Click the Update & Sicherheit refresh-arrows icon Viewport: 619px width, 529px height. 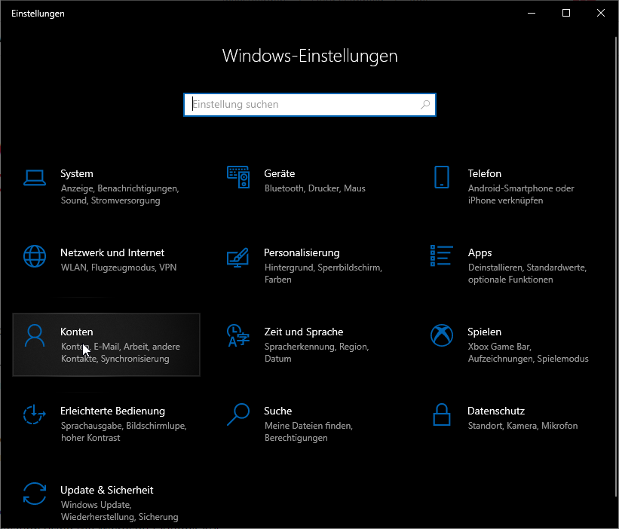[x=35, y=494]
